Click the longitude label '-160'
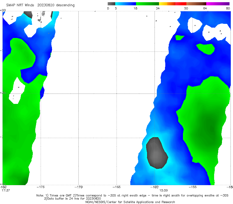The height and width of the screenshot is (204, 233). [154, 187]
